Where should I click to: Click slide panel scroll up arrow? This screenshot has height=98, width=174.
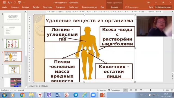[x=26, y=11]
